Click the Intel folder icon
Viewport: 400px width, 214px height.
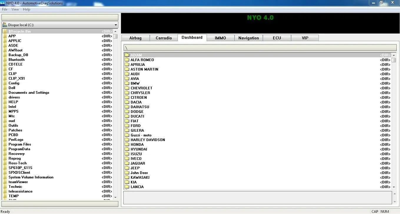click(x=5, y=107)
